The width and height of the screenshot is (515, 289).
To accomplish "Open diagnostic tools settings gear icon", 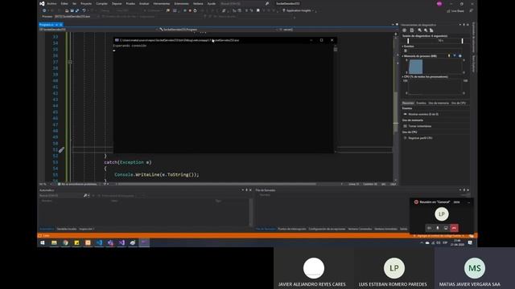I will (404, 31).
